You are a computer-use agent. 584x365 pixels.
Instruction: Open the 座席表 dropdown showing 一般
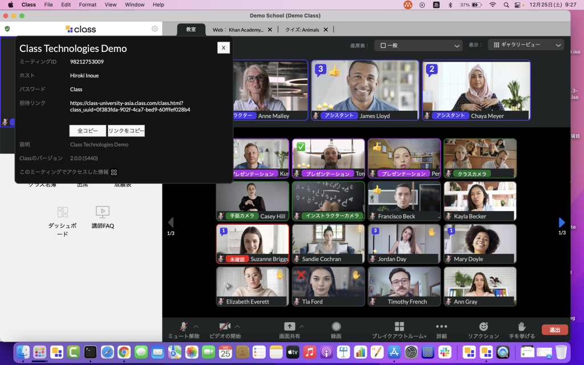click(419, 46)
